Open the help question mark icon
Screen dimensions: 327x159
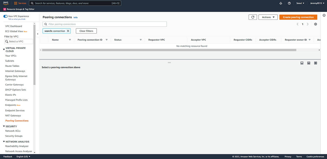click(289, 3)
